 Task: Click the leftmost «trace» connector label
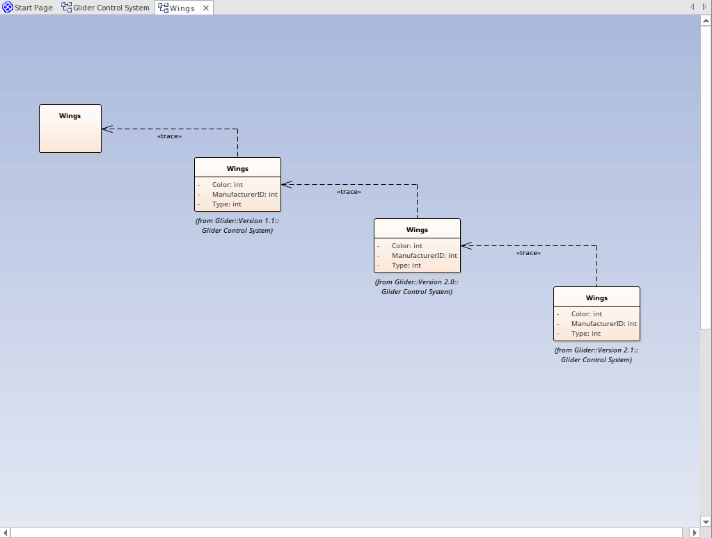point(169,136)
